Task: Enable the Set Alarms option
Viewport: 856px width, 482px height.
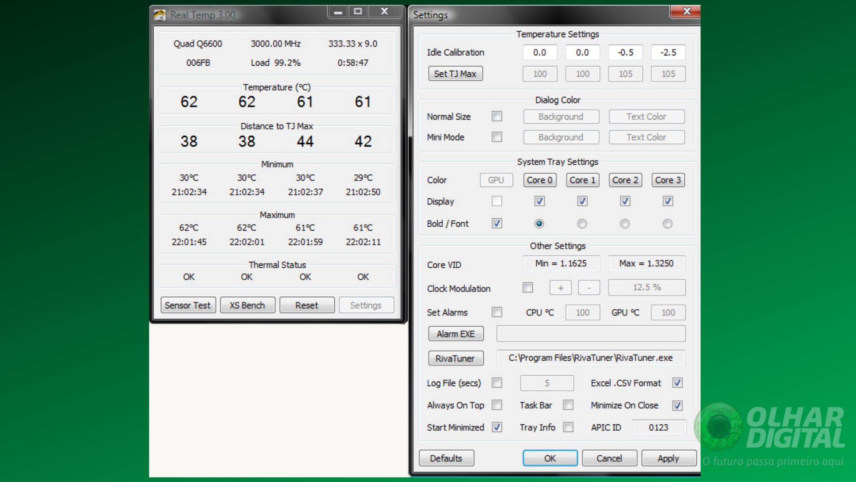Action: click(x=497, y=312)
